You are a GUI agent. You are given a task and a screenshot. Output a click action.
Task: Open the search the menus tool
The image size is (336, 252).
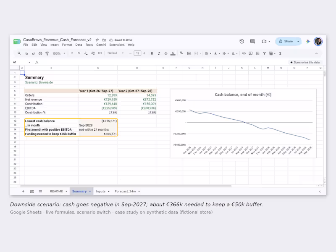click(x=19, y=53)
